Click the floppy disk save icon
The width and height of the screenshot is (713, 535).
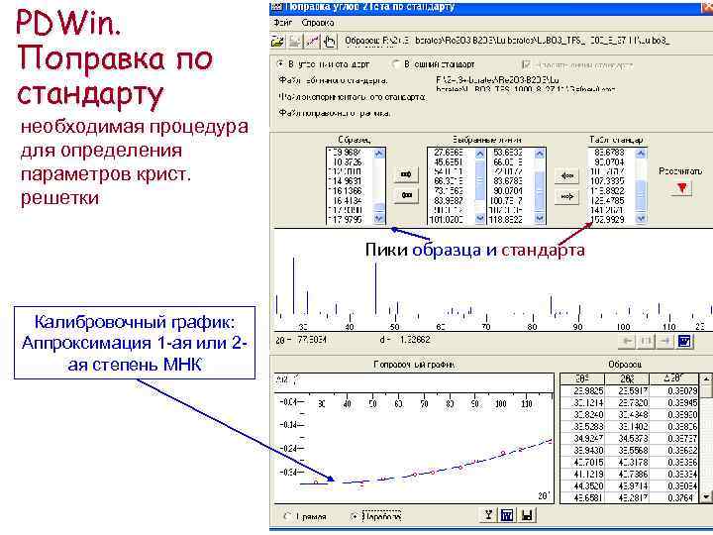pyautogui.click(x=527, y=515)
